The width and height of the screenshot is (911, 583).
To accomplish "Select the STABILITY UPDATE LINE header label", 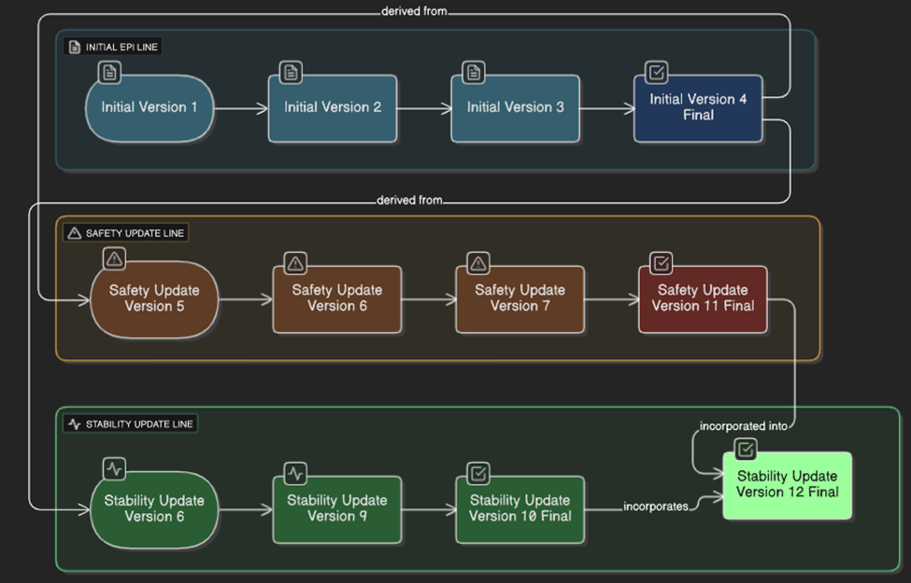I will pyautogui.click(x=130, y=423).
